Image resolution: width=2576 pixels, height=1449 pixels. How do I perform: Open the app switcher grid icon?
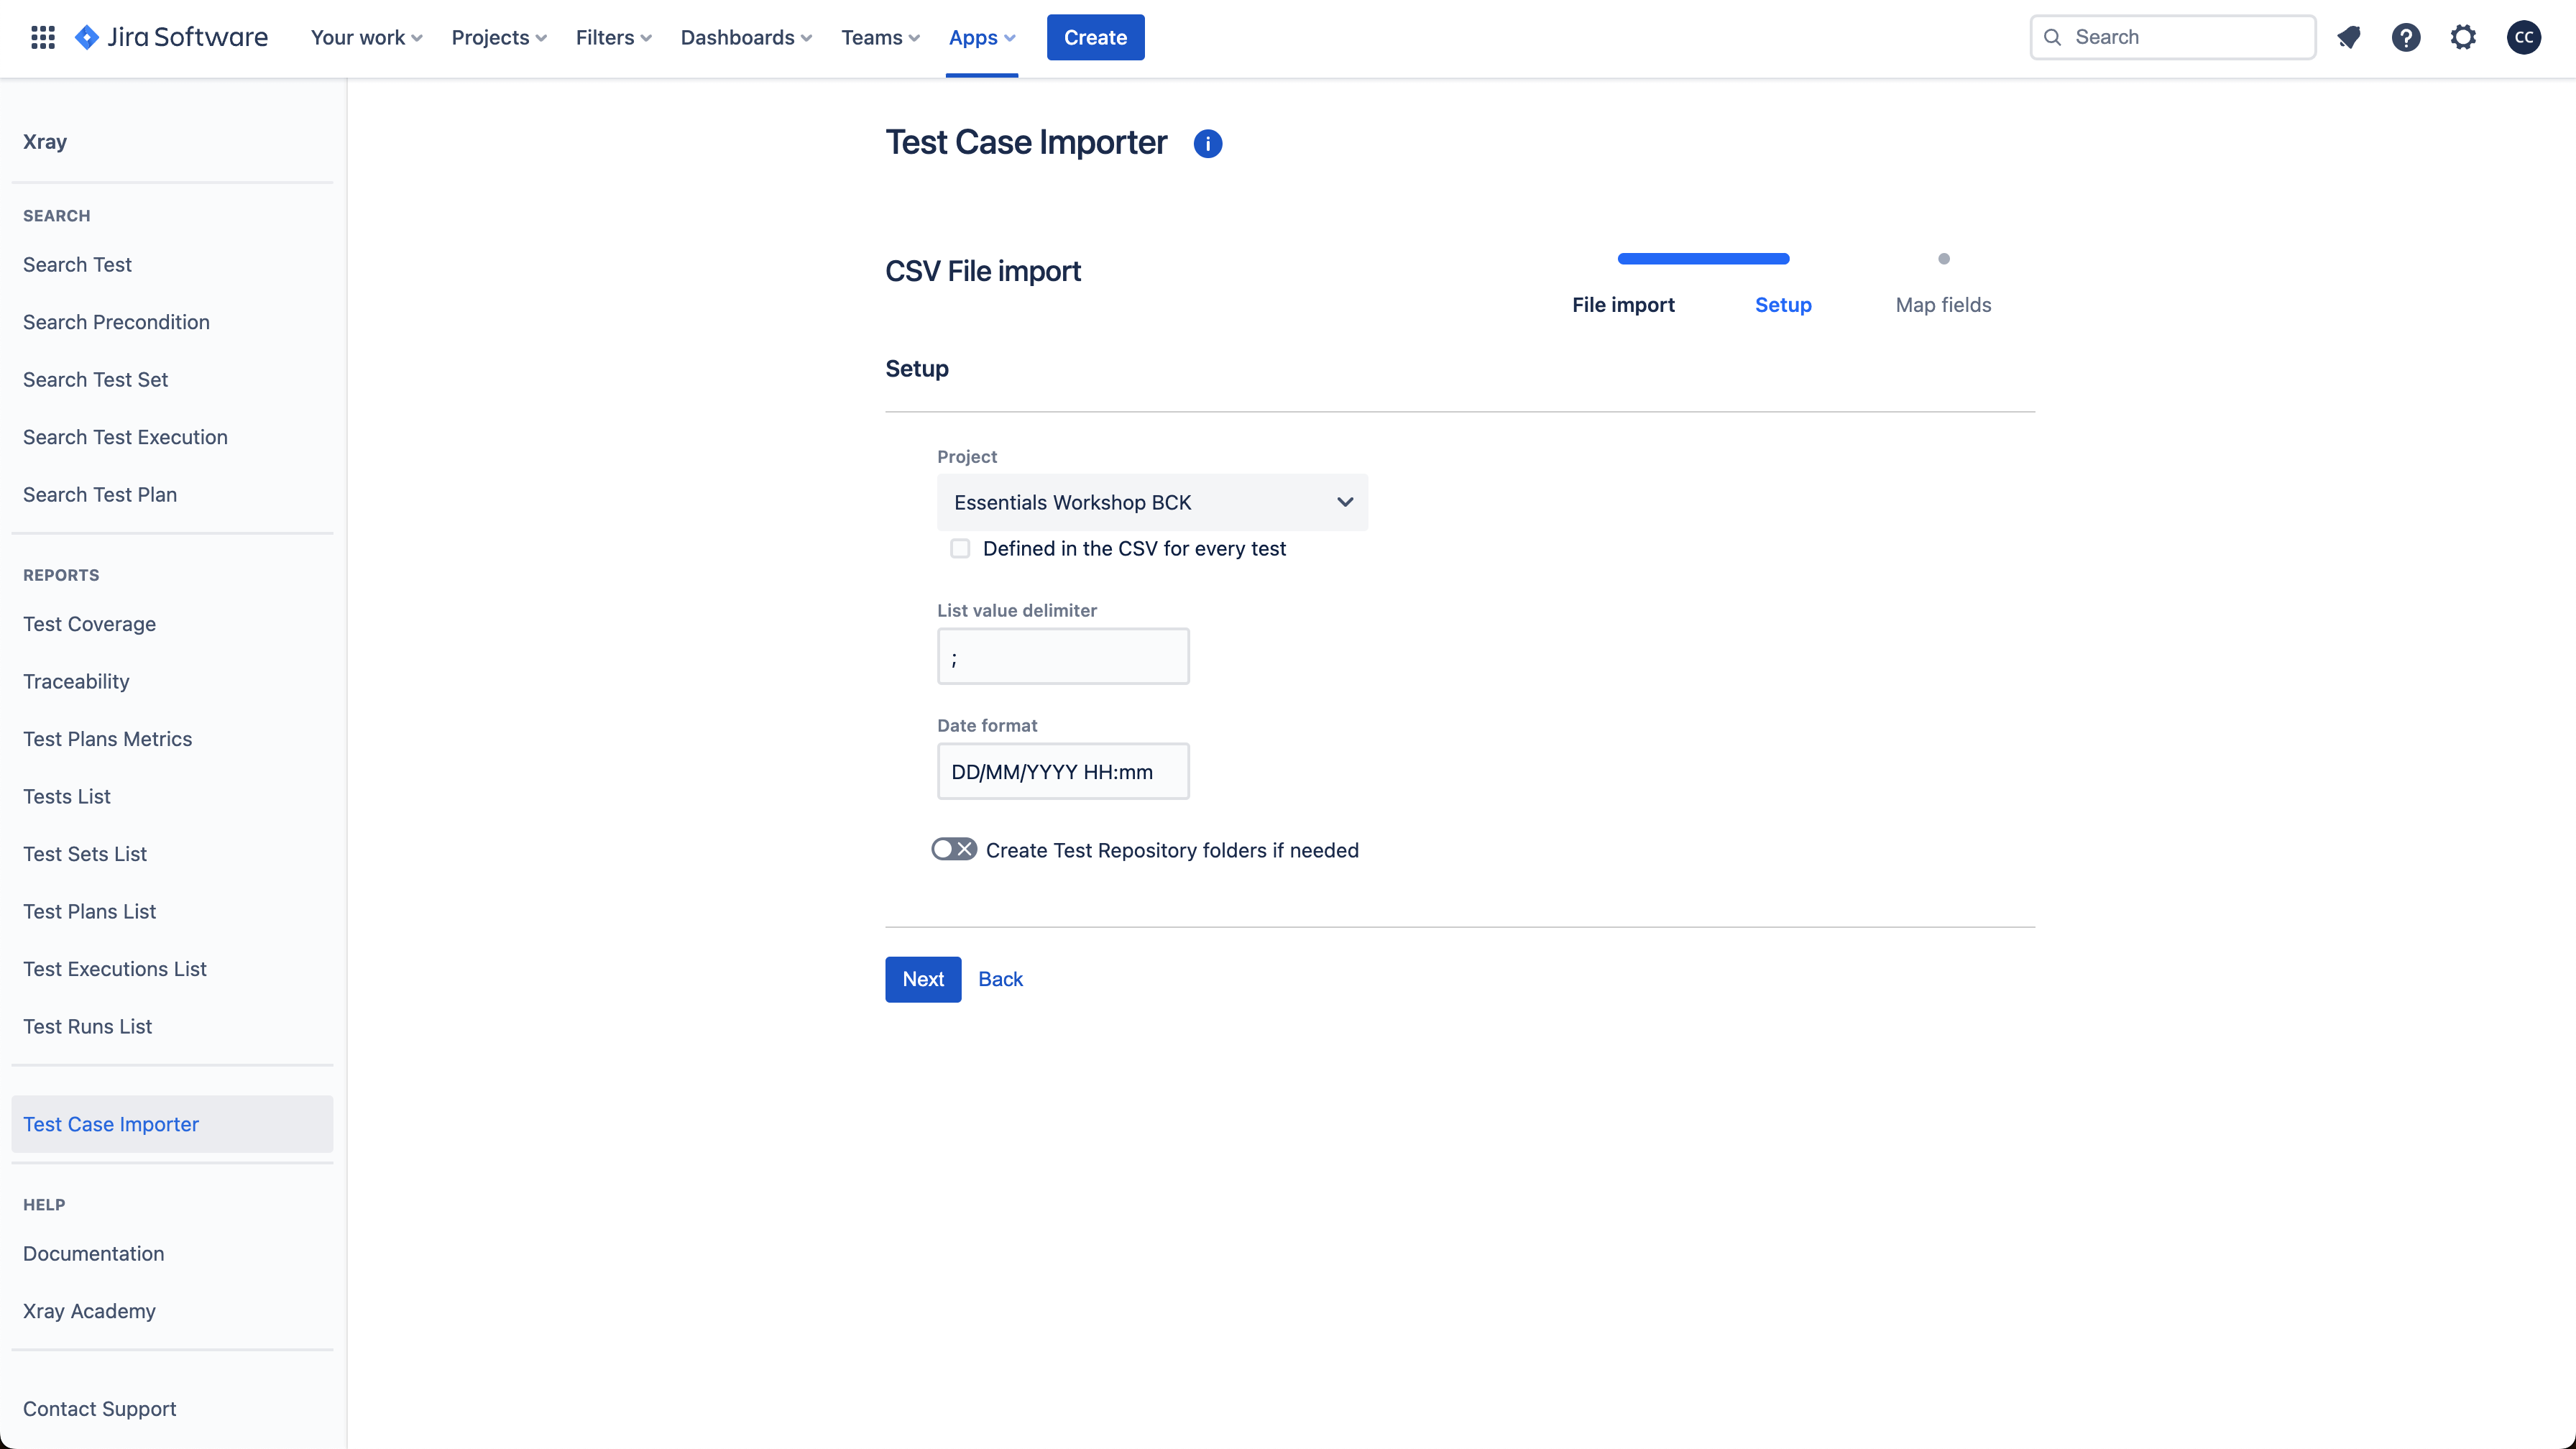coord(42,37)
